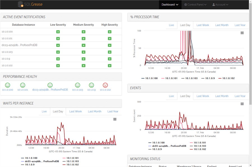Screen dimensions: 252x167
Task: Select Last Month tab in Waits panel
Action: click(95, 111)
